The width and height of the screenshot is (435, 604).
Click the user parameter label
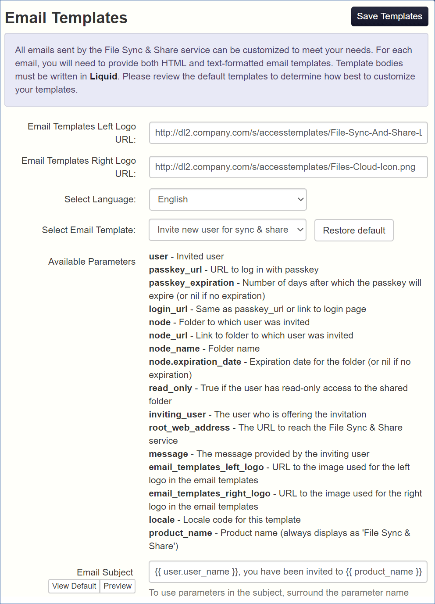tap(158, 256)
